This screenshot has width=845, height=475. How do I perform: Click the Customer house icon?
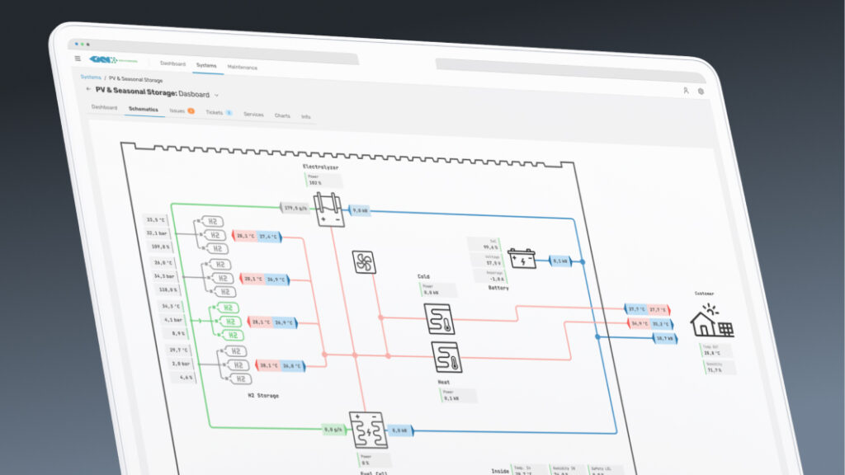click(712, 321)
